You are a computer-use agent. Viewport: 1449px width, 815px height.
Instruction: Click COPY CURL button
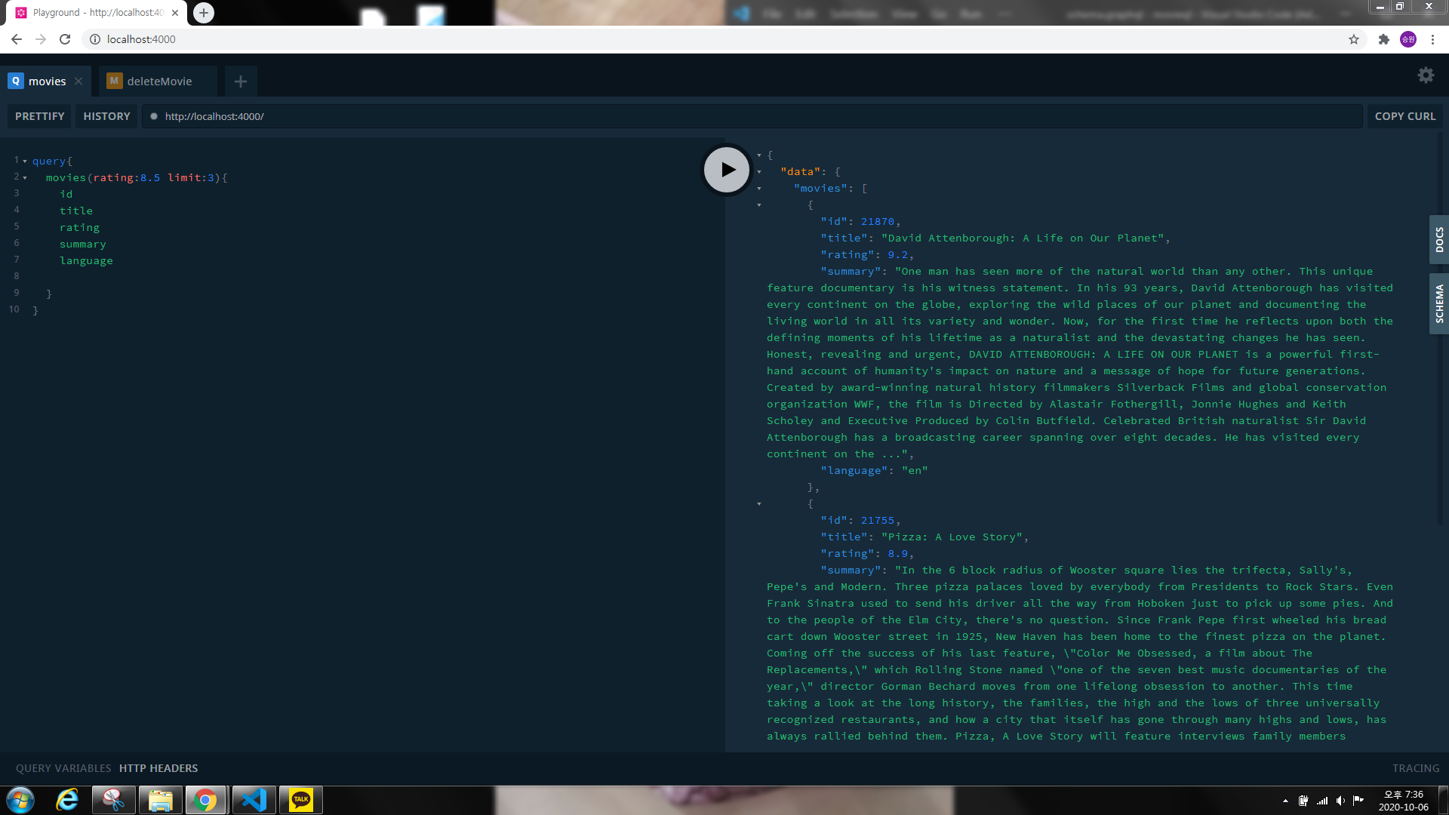pyautogui.click(x=1405, y=116)
